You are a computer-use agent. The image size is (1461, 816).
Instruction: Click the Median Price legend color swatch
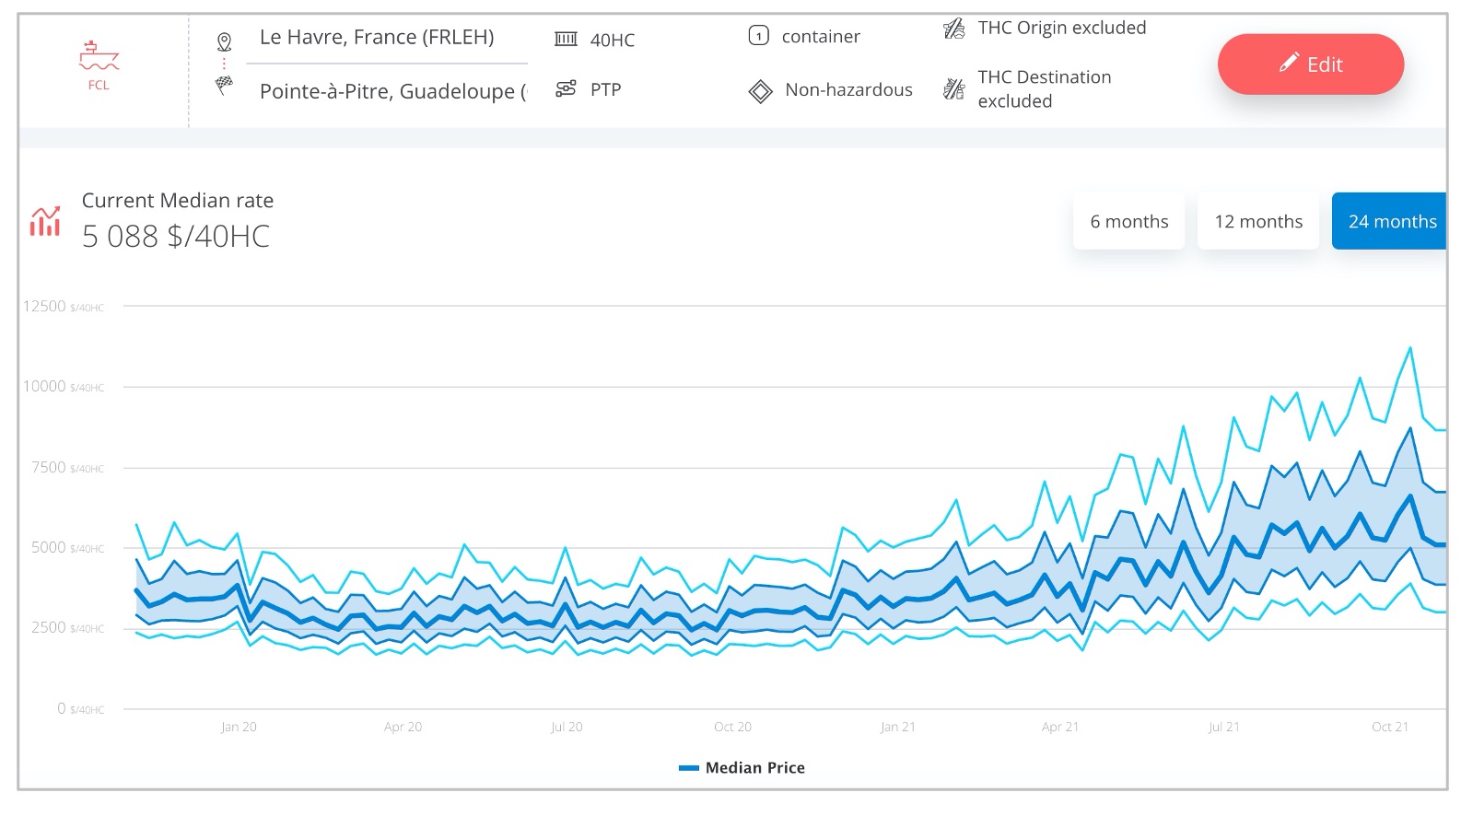[x=689, y=768]
